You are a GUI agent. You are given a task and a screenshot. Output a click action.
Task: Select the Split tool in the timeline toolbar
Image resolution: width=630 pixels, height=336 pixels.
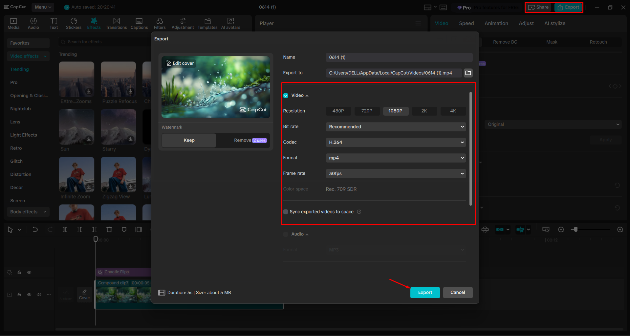tap(65, 229)
